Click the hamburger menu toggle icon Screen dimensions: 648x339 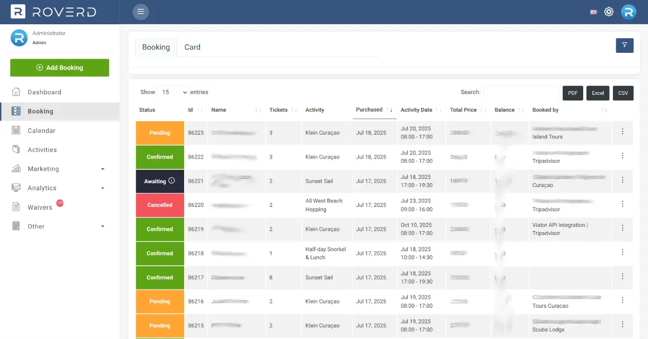tap(141, 12)
